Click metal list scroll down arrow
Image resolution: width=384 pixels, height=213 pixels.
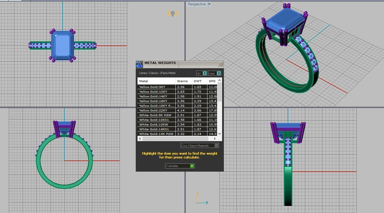tap(220, 134)
